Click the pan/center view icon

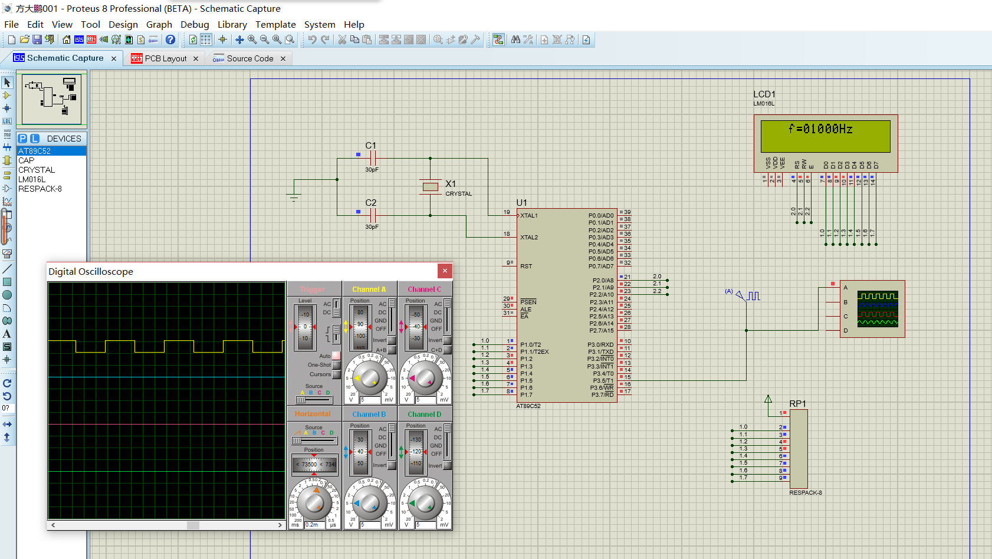tap(239, 40)
